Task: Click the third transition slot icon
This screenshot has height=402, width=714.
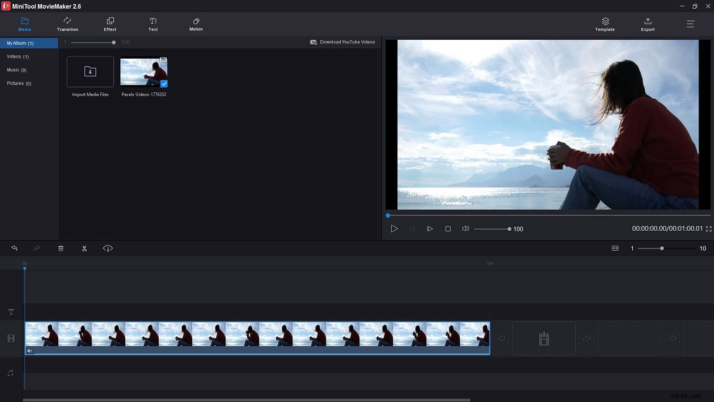Action: point(672,338)
